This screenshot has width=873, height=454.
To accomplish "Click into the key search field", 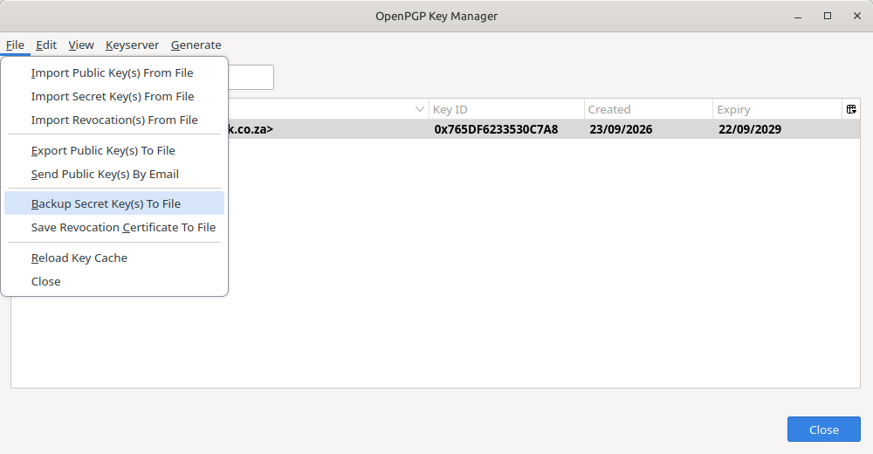I will [x=251, y=77].
